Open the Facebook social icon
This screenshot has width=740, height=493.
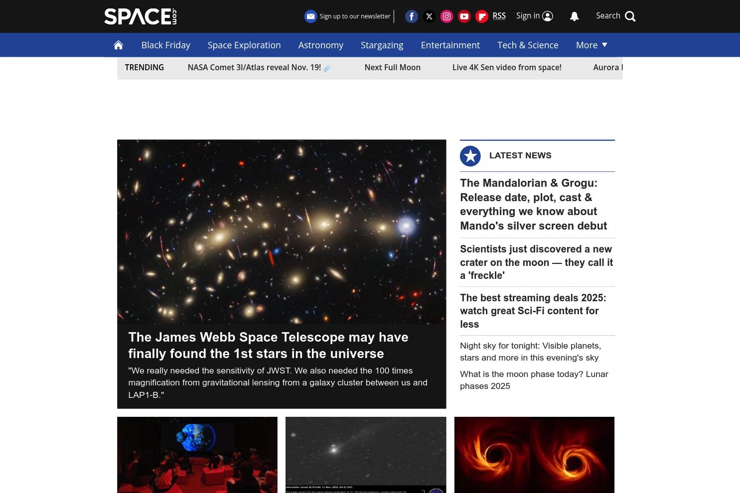(412, 16)
